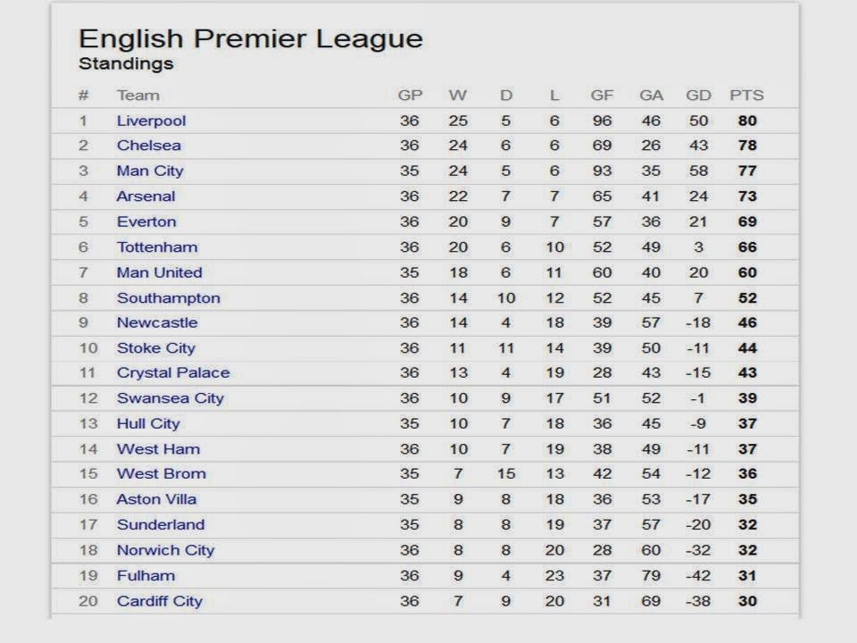This screenshot has width=857, height=643.
Task: Click the Chelsea team name
Action: click(148, 146)
